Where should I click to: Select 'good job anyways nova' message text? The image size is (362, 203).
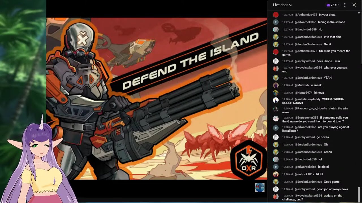[x=332, y=189]
